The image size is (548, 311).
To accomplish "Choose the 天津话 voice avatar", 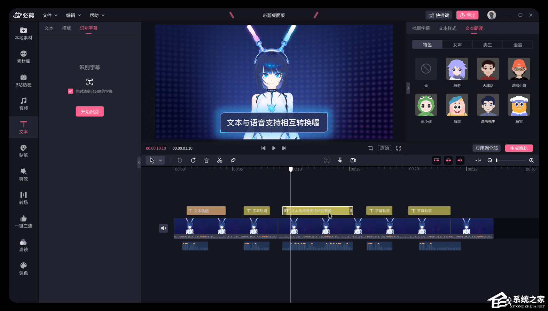I will (x=488, y=69).
